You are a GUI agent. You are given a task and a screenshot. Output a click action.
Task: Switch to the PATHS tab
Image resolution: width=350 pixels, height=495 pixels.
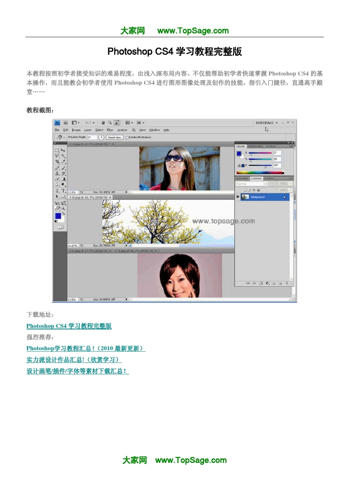269,178
